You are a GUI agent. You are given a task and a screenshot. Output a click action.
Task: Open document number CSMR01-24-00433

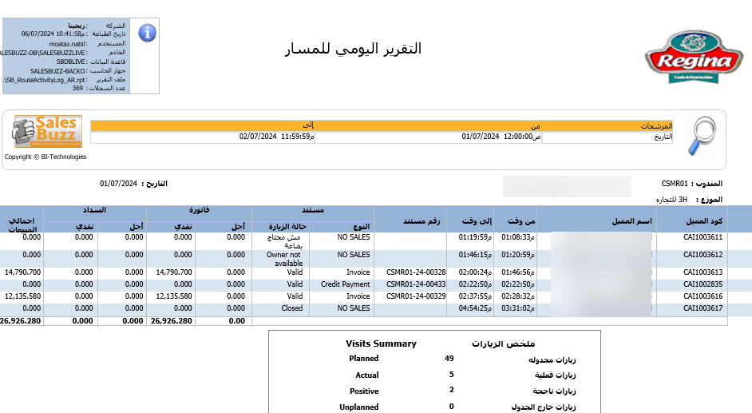tap(415, 284)
